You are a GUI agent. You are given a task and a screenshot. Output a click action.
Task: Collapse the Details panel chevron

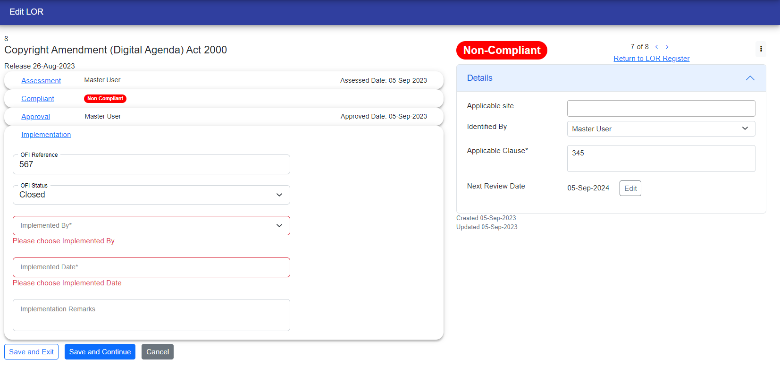pos(750,78)
